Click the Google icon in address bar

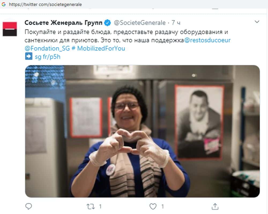tap(3, 4)
